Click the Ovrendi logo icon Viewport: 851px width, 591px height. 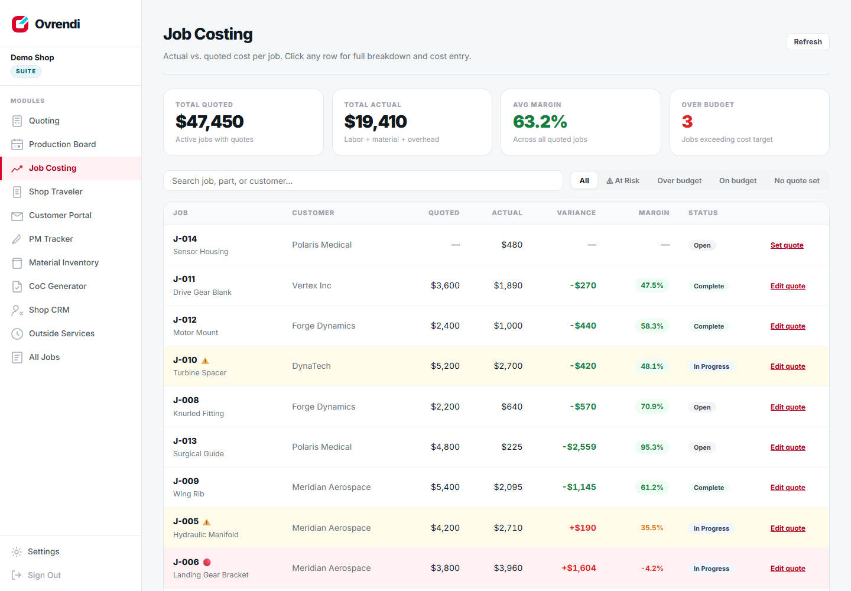pyautogui.click(x=20, y=24)
